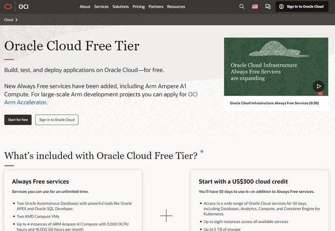
Task: Click What's included with Oracle Cloud Free Tier heading
Action: tap(101, 156)
